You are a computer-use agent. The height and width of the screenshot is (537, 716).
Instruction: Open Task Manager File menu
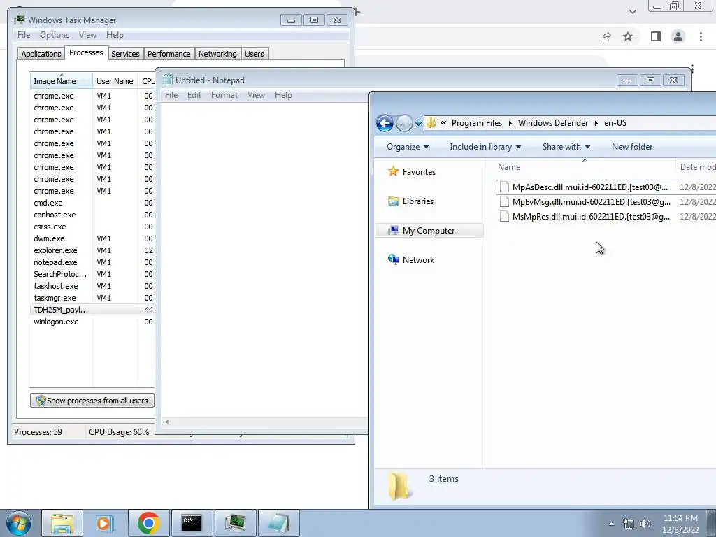24,35
